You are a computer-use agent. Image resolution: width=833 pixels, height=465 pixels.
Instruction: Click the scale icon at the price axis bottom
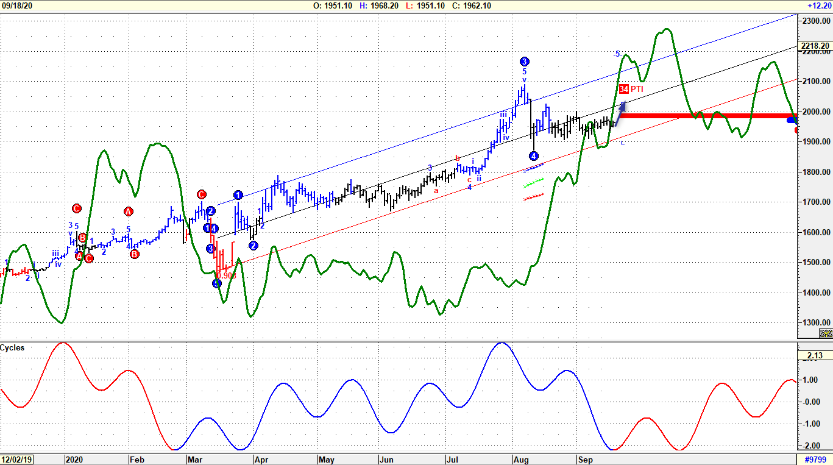click(x=826, y=333)
